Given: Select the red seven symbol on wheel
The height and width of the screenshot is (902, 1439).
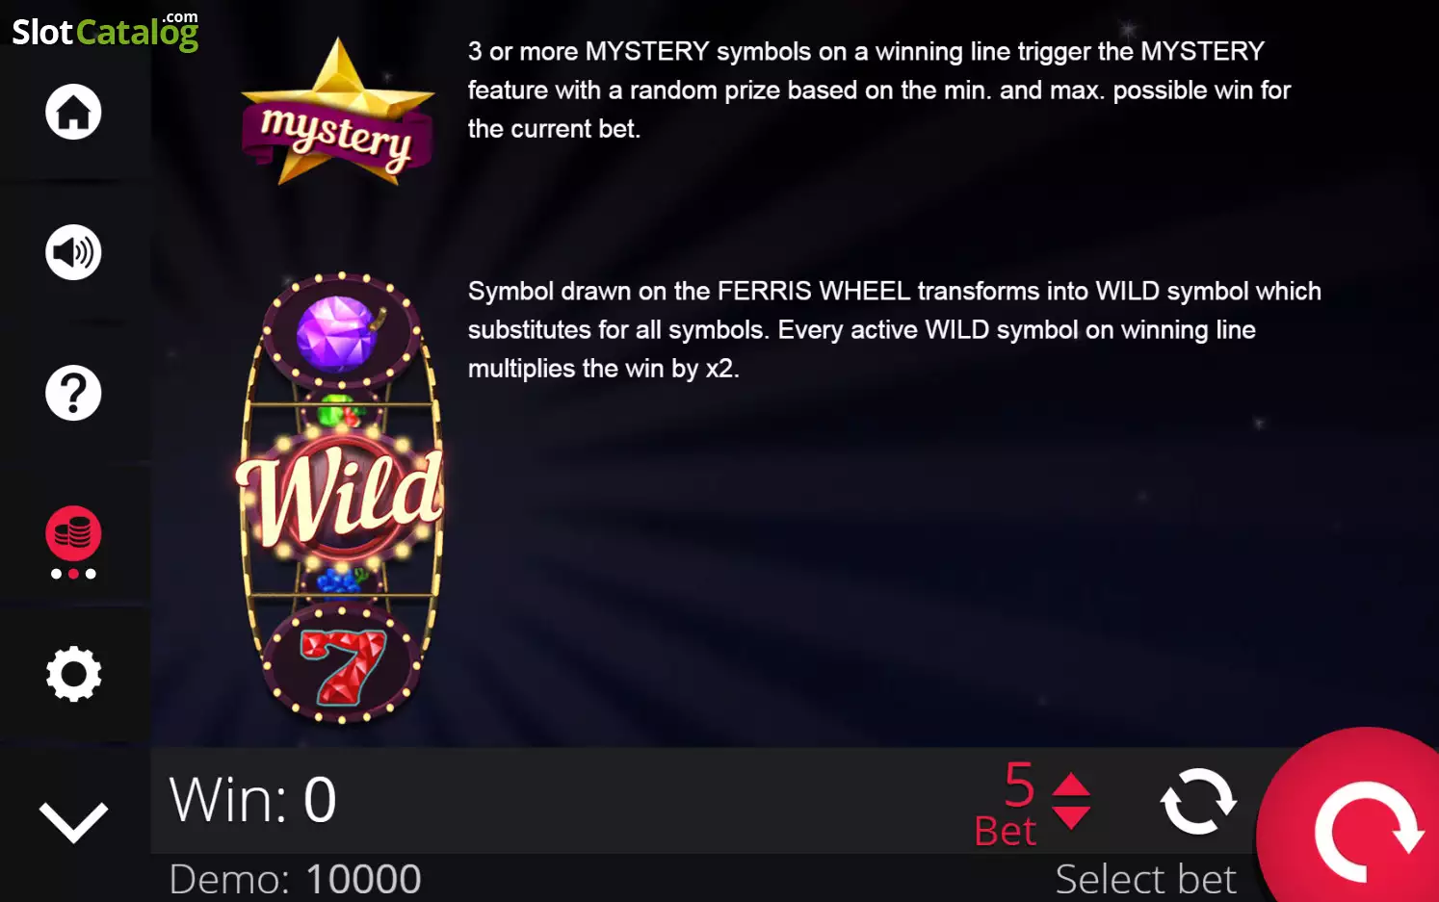Looking at the screenshot, I should 343,666.
